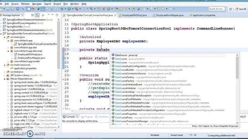Viewport: 248px width, 139px height.
Task: Expand the src/test/java folder
Action: 5,72
